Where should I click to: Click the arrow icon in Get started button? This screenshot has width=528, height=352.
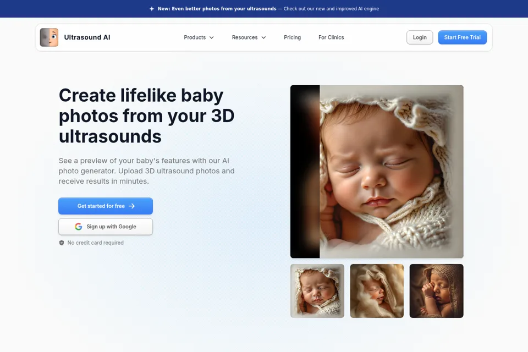[131, 206]
